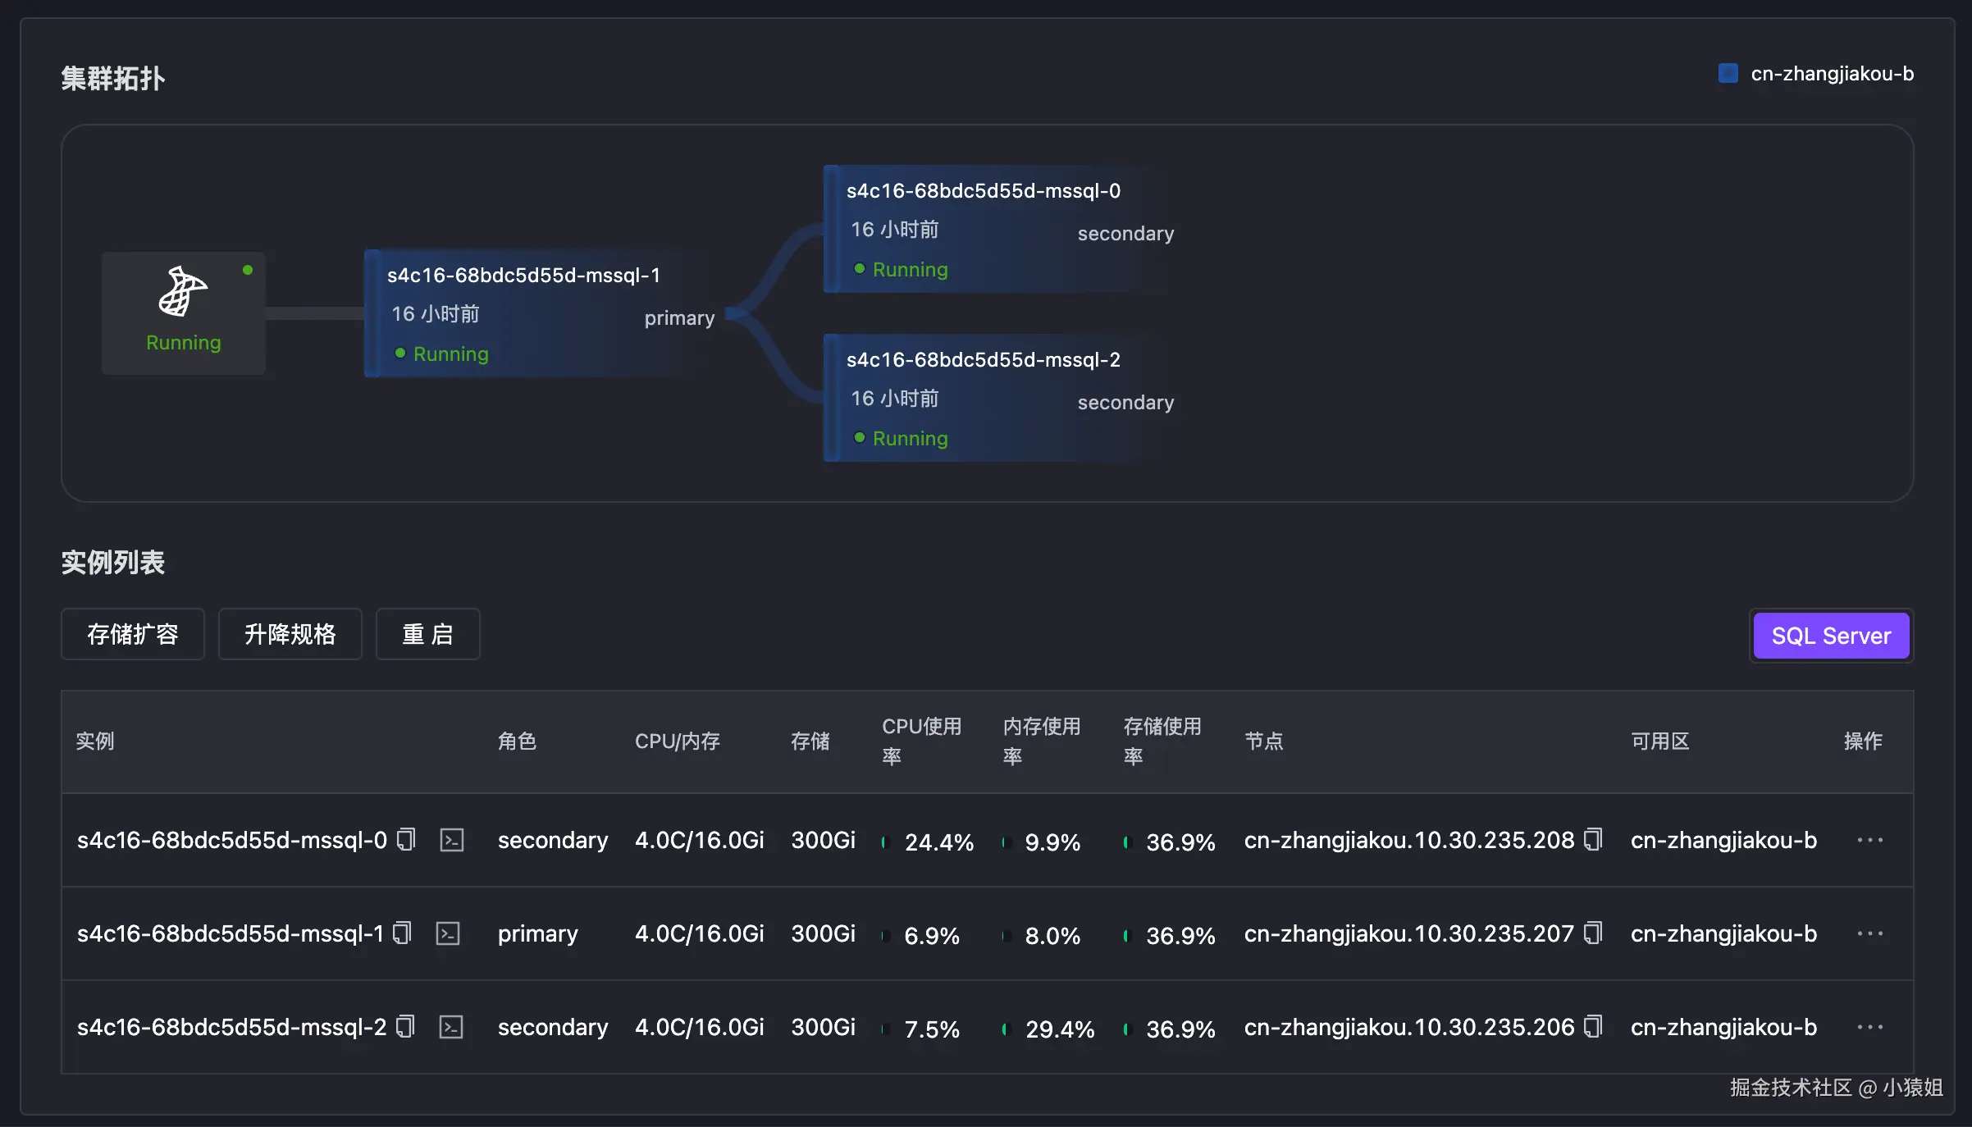This screenshot has height=1127, width=1972.
Task: Open terminal for mssql-1 primary instance
Action: [448, 933]
